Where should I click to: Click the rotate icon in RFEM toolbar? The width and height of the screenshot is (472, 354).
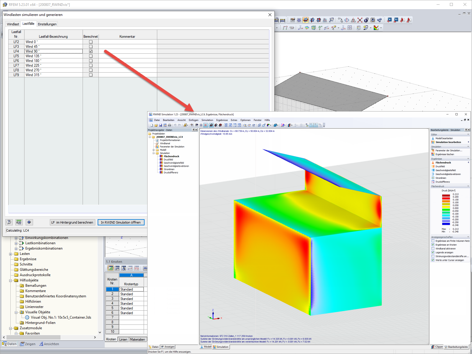347,20
